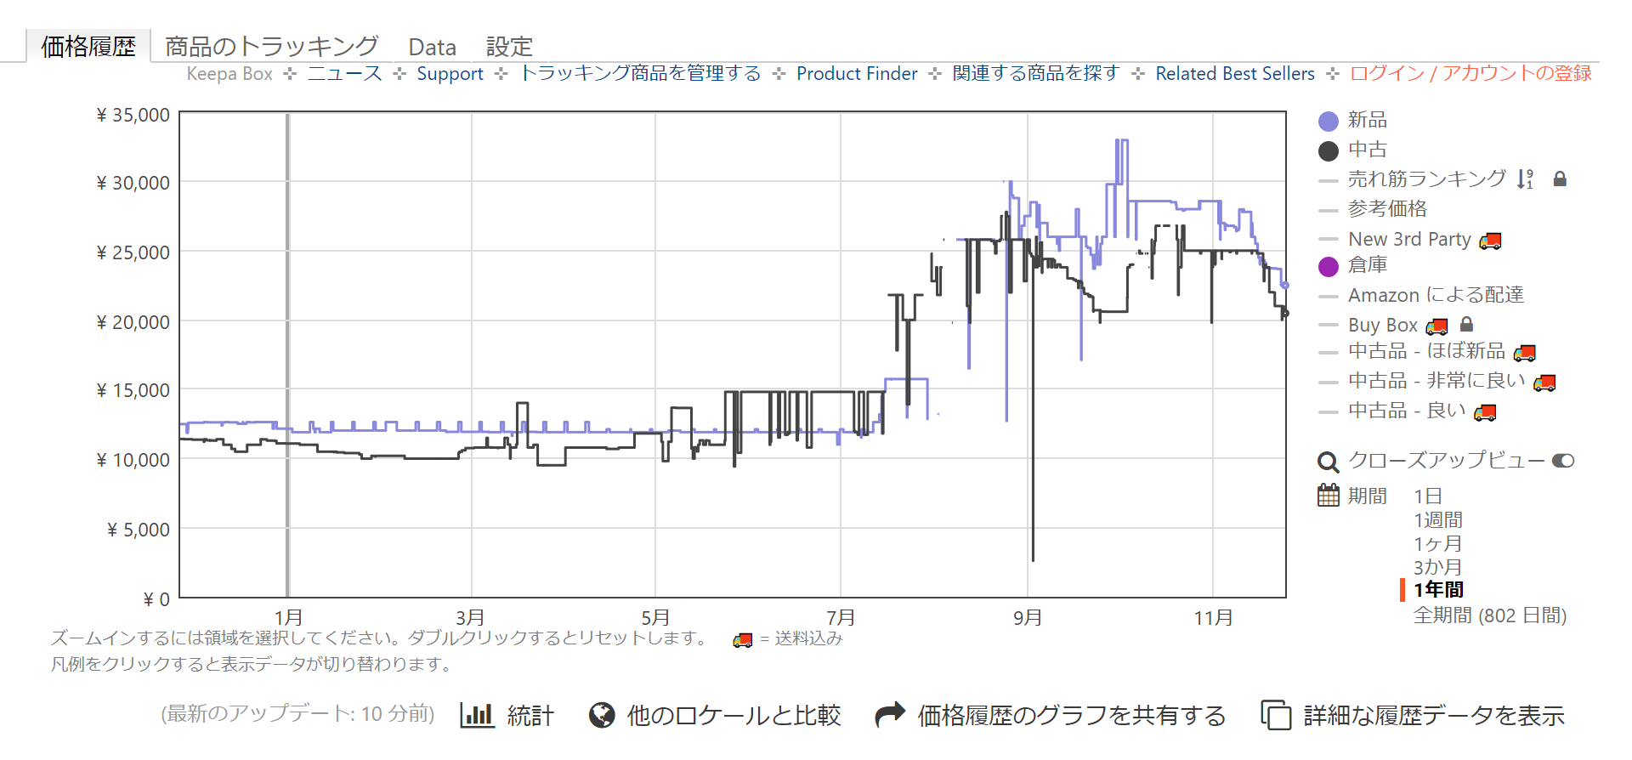1632x760 pixels.
Task: Click the share arrow icon
Action: 890,715
